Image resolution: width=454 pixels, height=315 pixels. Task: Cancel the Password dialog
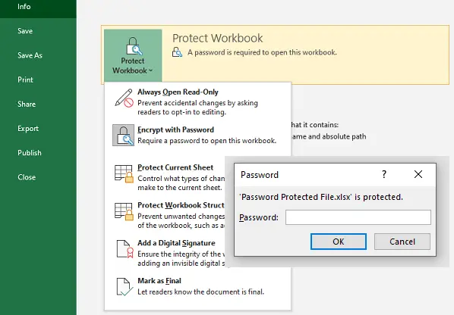(x=402, y=242)
